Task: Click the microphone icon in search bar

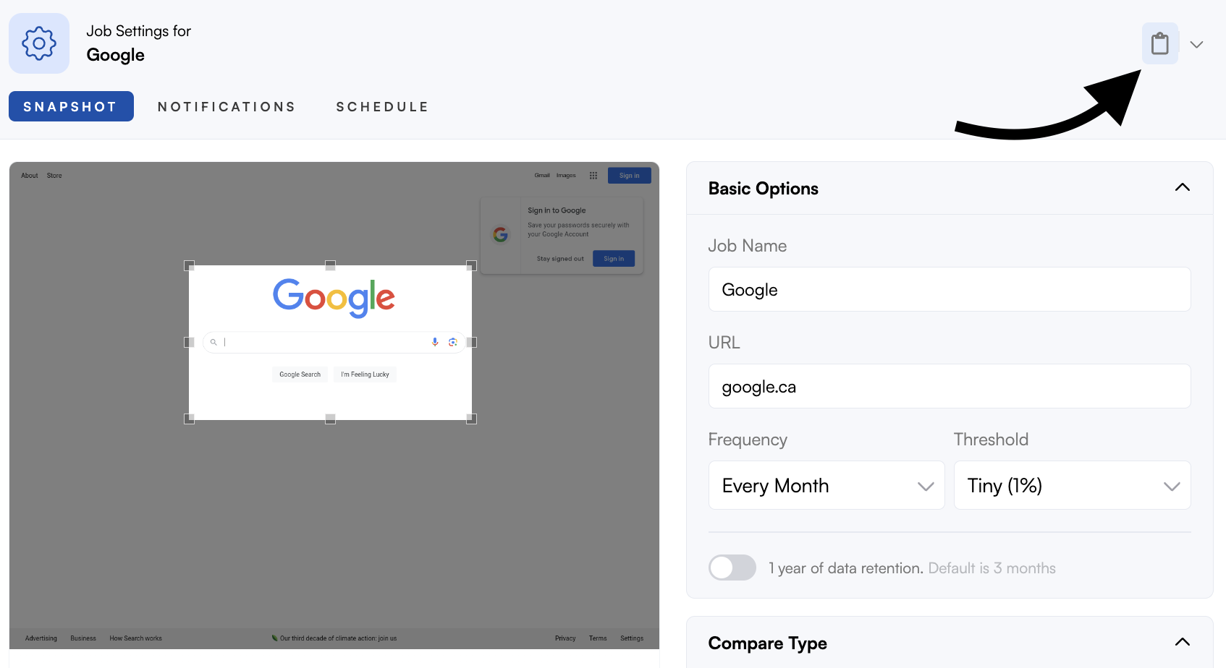Action: click(435, 342)
